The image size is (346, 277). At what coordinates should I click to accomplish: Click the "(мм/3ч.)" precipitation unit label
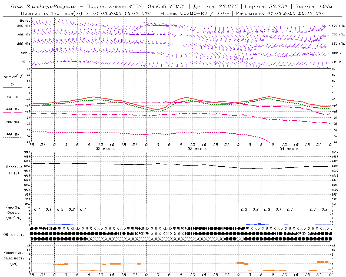click(14, 207)
